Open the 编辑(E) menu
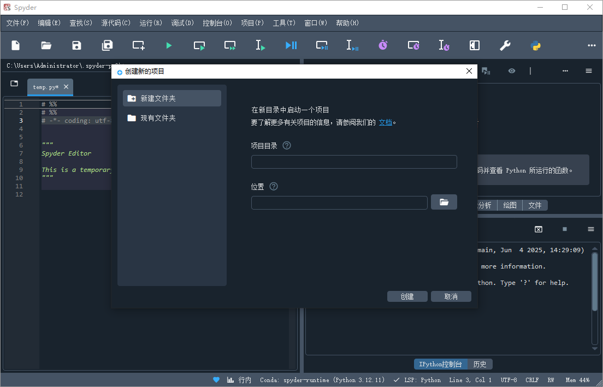 [49, 23]
